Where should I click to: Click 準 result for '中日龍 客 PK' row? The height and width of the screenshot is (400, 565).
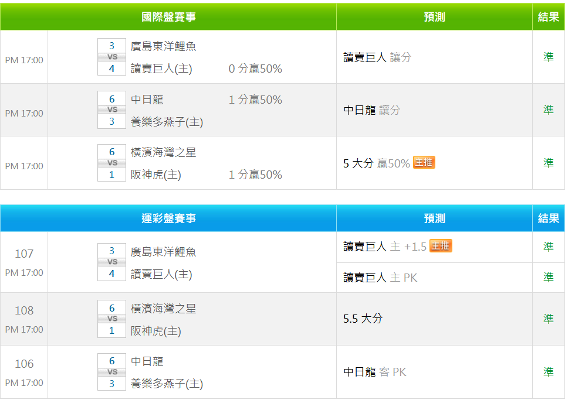[549, 371]
